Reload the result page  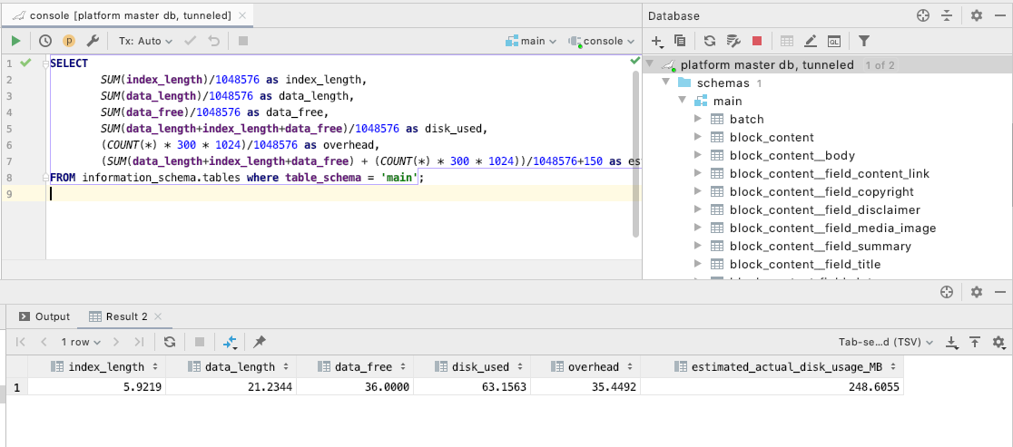coord(170,342)
